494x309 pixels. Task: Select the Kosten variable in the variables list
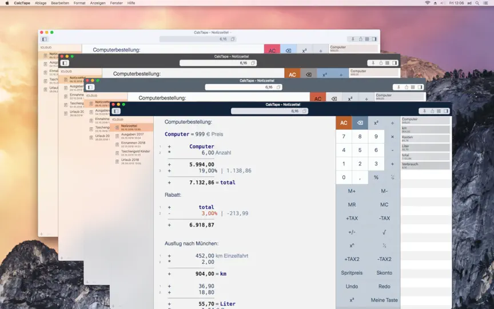(x=425, y=138)
